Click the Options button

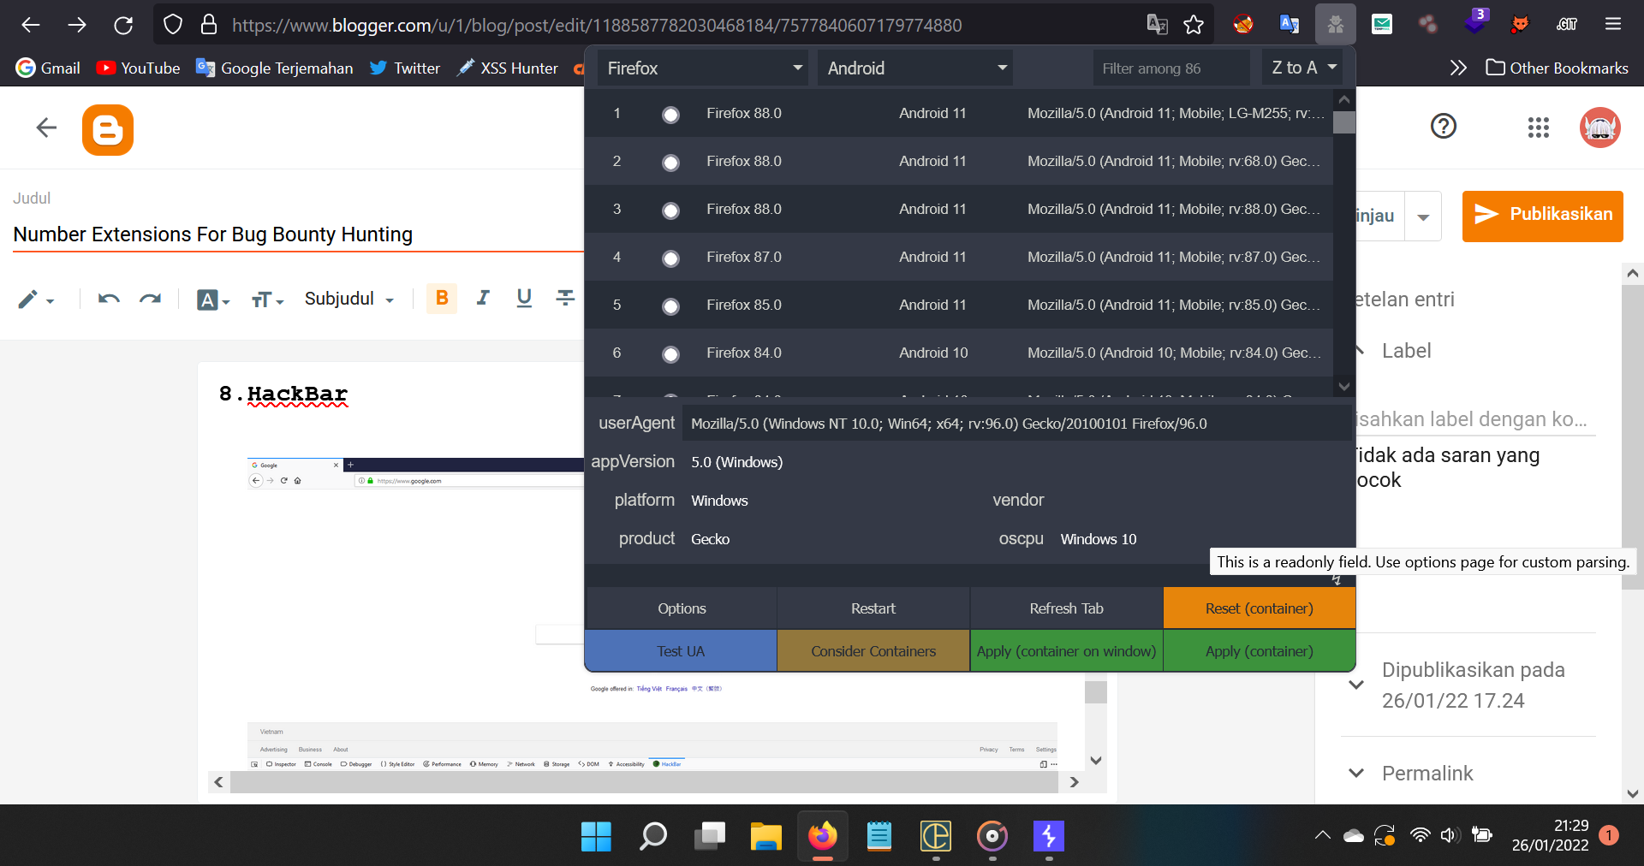681,608
